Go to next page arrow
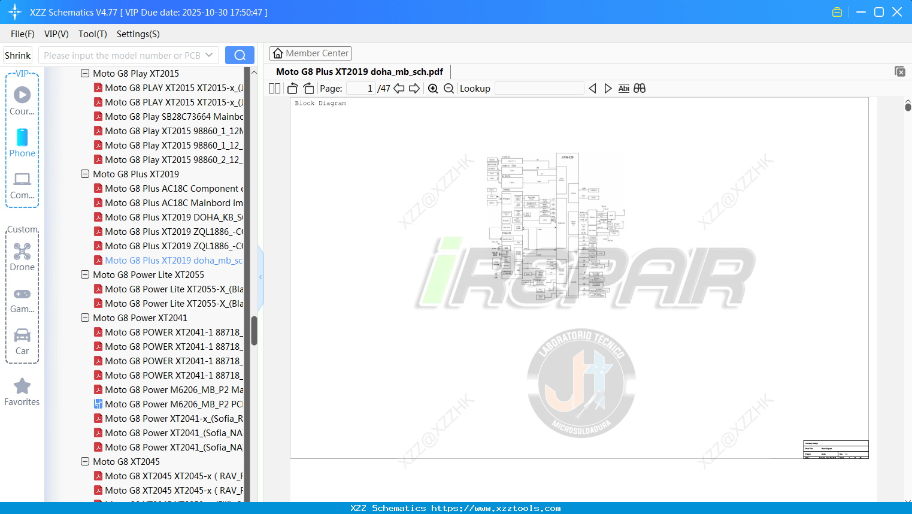 pos(414,89)
